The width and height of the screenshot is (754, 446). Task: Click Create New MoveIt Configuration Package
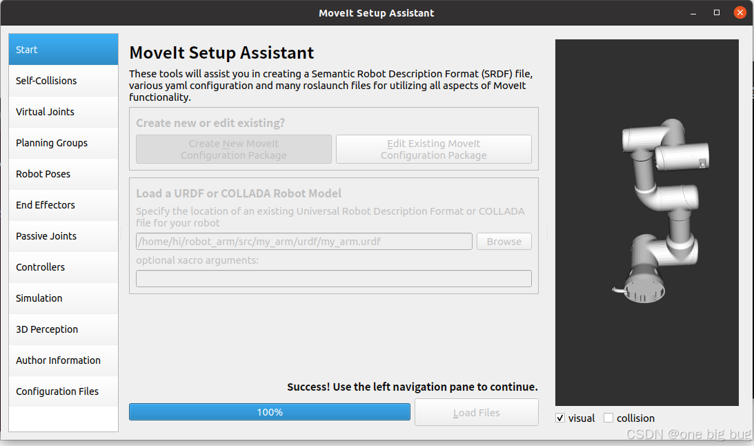tap(234, 149)
